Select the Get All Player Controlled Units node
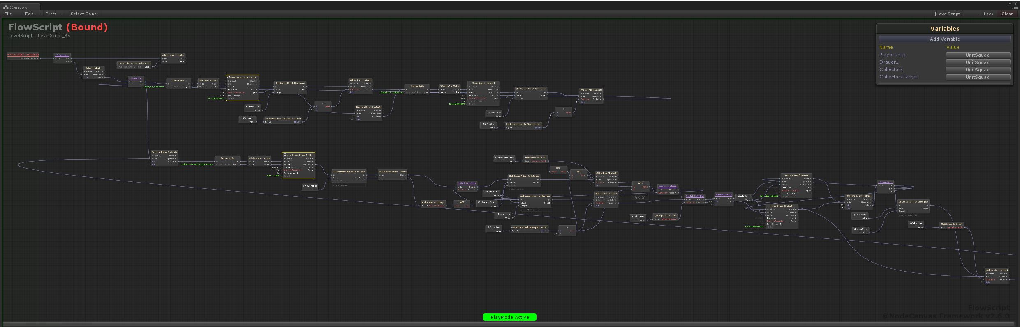This screenshot has width=1020, height=327. point(134,64)
